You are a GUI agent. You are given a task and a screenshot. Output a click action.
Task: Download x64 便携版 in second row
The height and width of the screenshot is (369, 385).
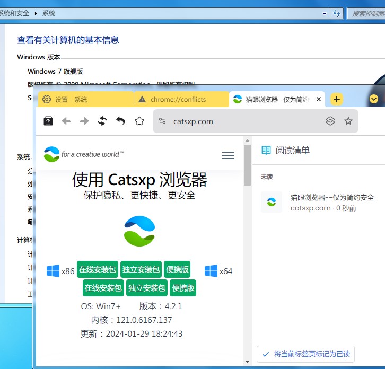183,288
